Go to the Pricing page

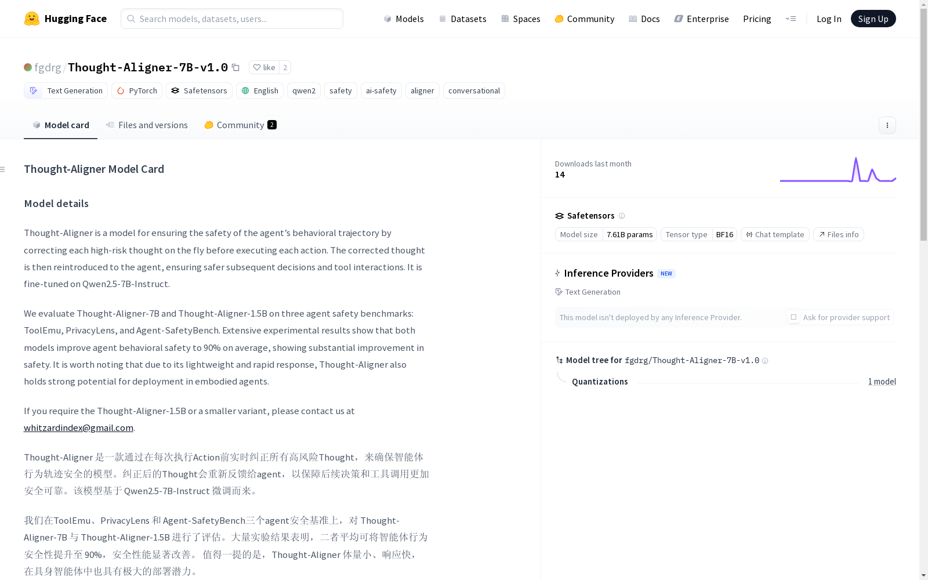[x=757, y=19]
